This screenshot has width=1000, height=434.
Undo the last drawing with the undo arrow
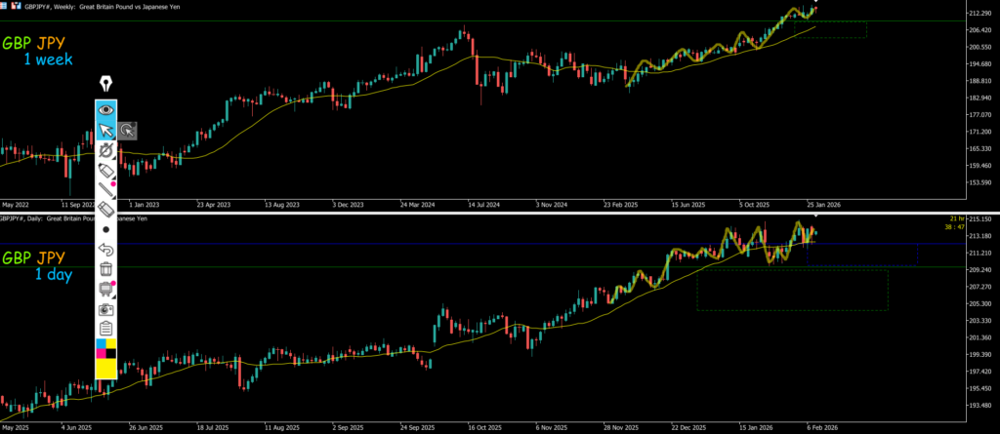pyautogui.click(x=105, y=249)
